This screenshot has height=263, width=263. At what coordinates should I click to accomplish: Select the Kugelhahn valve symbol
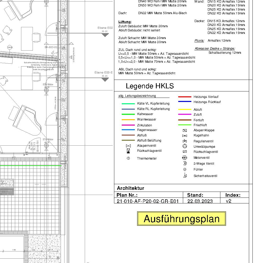185,136
